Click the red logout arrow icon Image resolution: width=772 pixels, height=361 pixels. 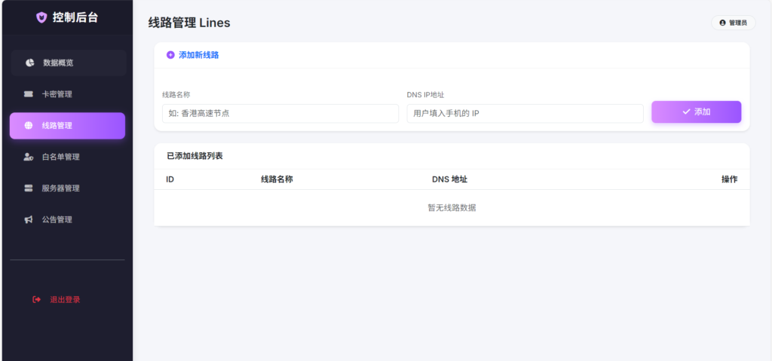pos(36,299)
